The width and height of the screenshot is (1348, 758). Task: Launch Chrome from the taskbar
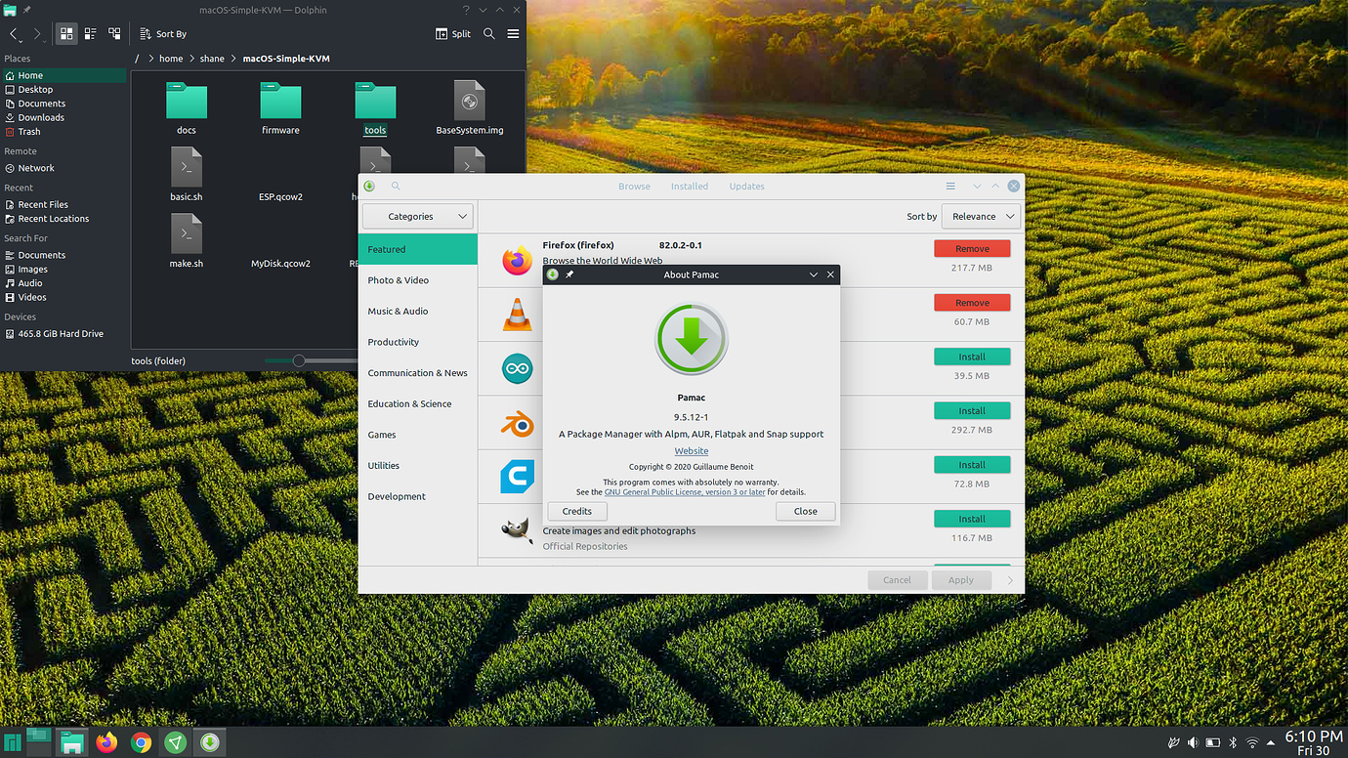[142, 742]
